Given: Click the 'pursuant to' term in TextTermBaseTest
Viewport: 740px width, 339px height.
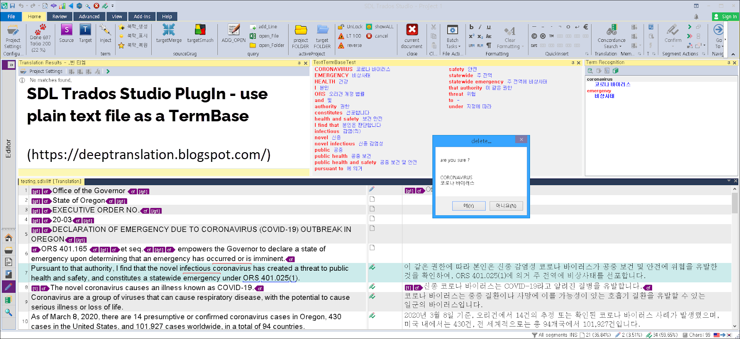Looking at the screenshot, I should [329, 169].
